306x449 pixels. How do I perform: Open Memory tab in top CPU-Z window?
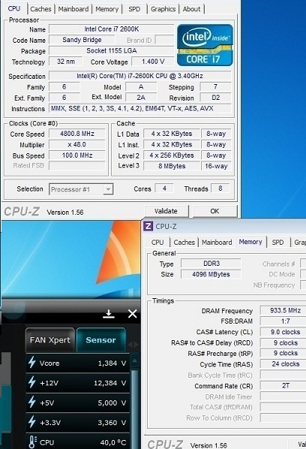coord(107,9)
